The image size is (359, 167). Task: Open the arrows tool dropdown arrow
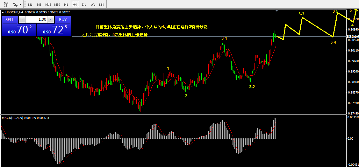click(x=21, y=4)
